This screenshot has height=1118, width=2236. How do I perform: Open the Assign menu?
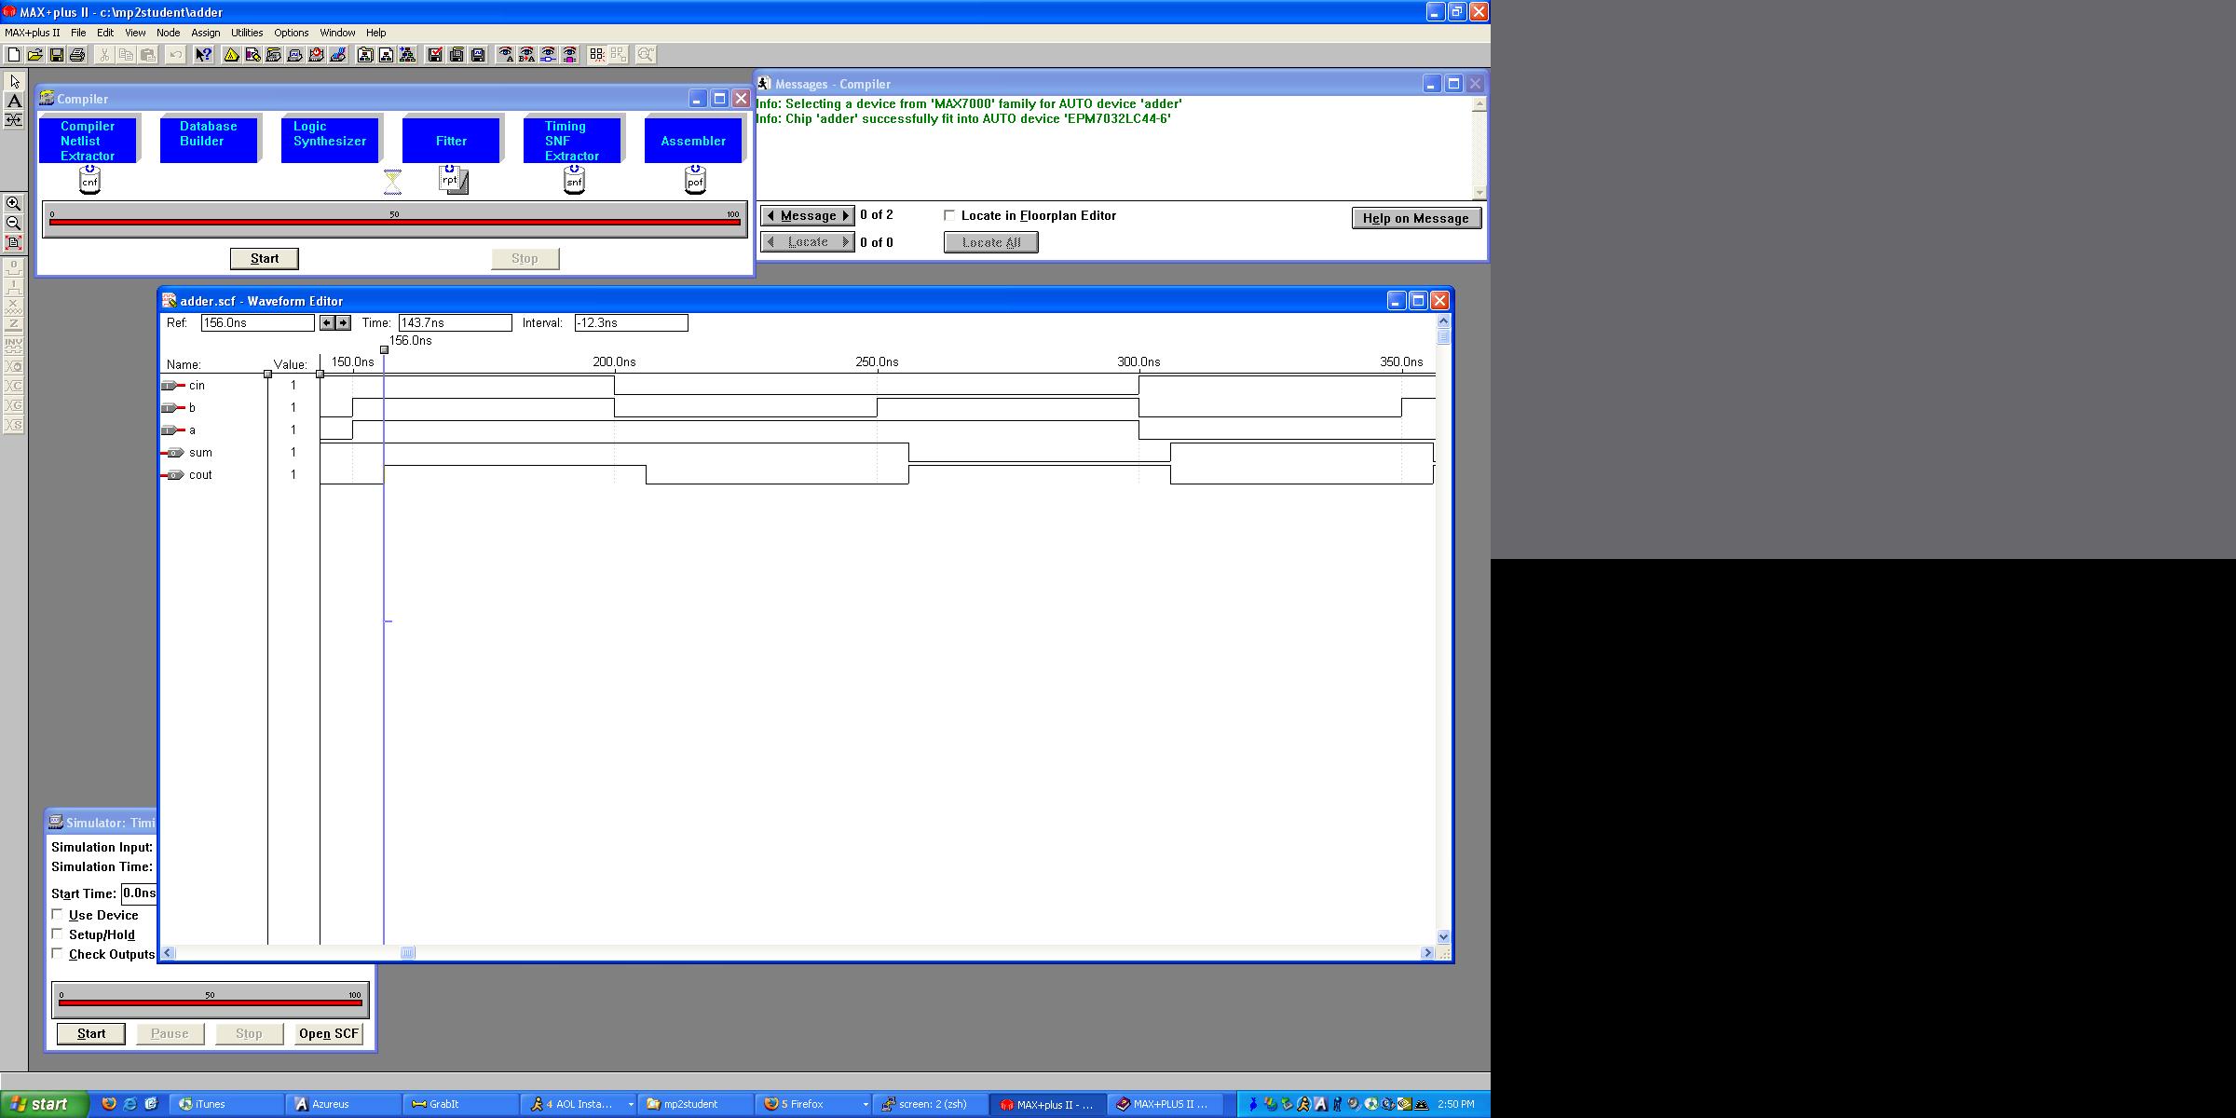[205, 33]
